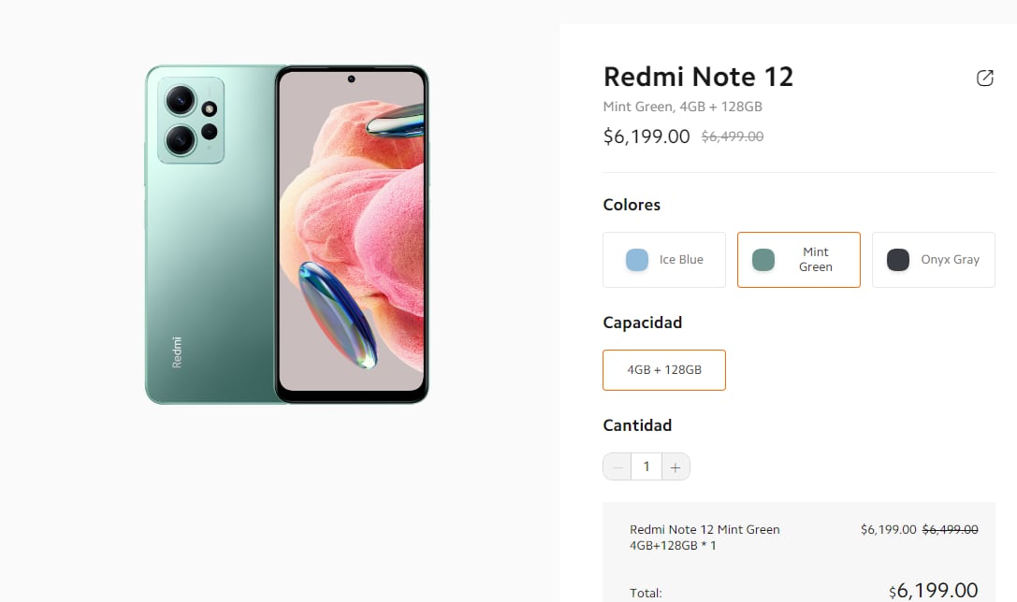Click the crossed-out $6,499.00 price

pyautogui.click(x=732, y=136)
